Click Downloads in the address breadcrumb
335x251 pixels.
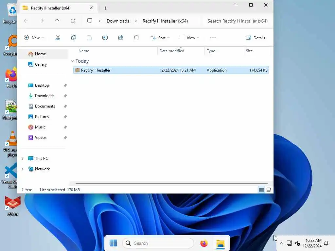(118, 21)
